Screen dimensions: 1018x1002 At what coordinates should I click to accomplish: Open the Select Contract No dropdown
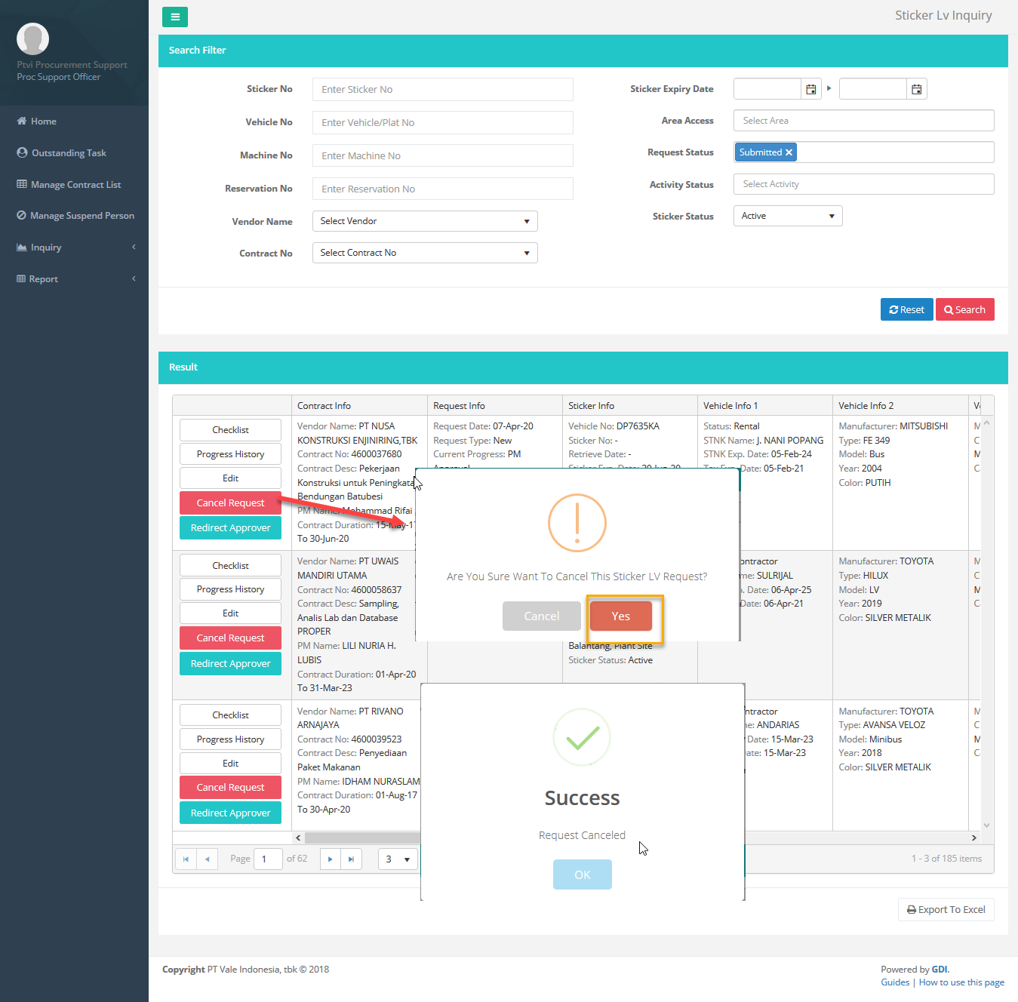click(x=424, y=253)
